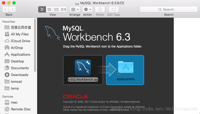Open the Arrange dropdown
200x114 pixels.
pos(75,9)
